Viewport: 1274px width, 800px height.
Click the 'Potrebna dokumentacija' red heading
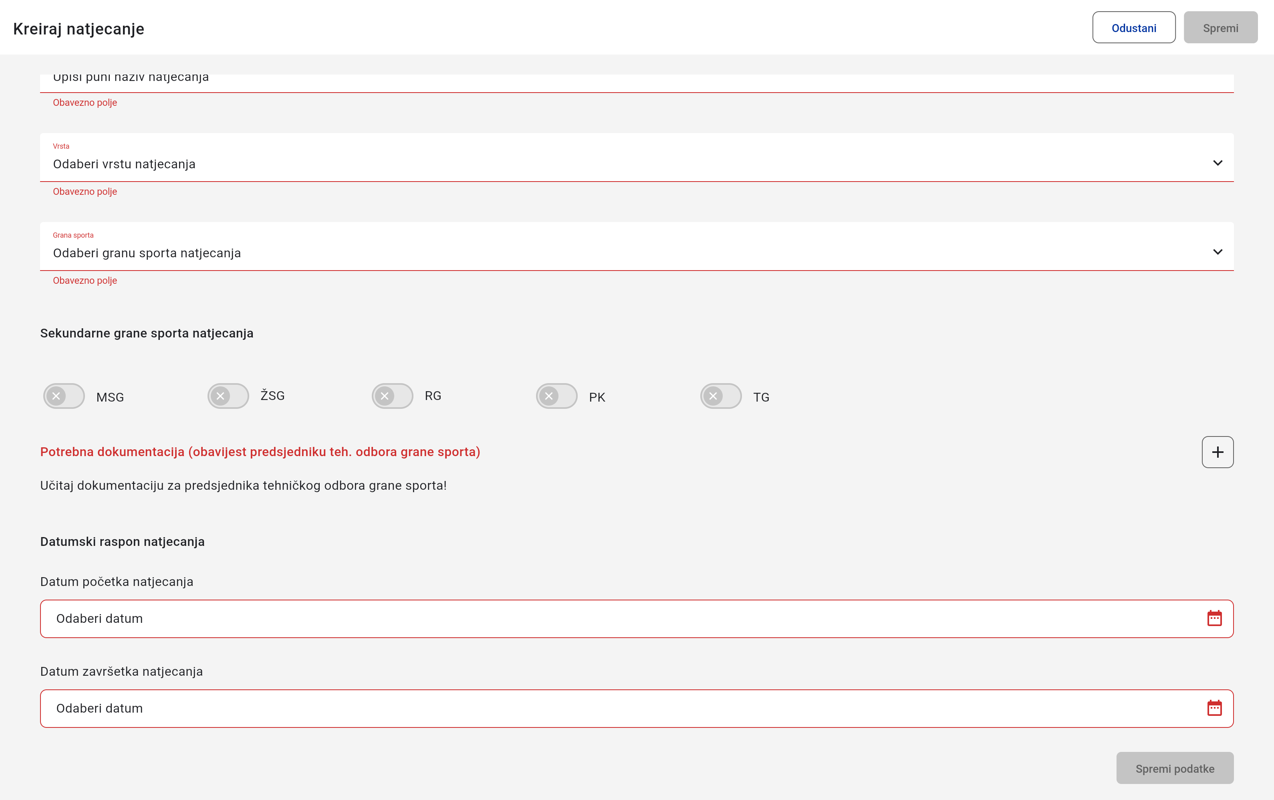click(x=260, y=452)
